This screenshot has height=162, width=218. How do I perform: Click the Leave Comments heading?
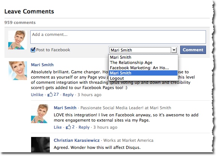click(x=29, y=11)
